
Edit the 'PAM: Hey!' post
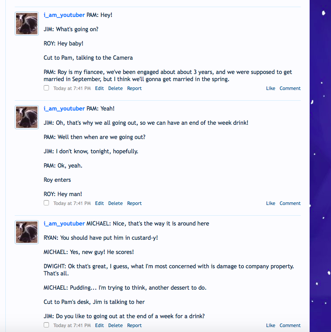[x=99, y=88]
